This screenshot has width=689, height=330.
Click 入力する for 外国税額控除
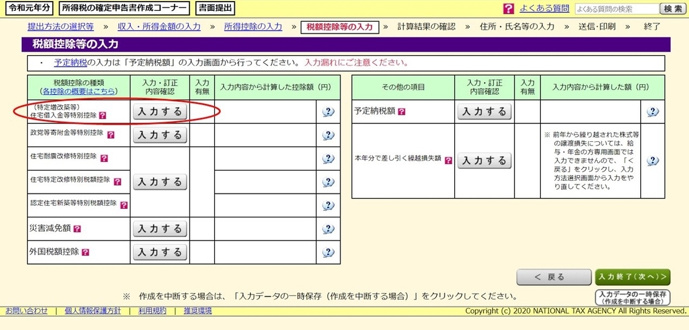click(x=160, y=252)
